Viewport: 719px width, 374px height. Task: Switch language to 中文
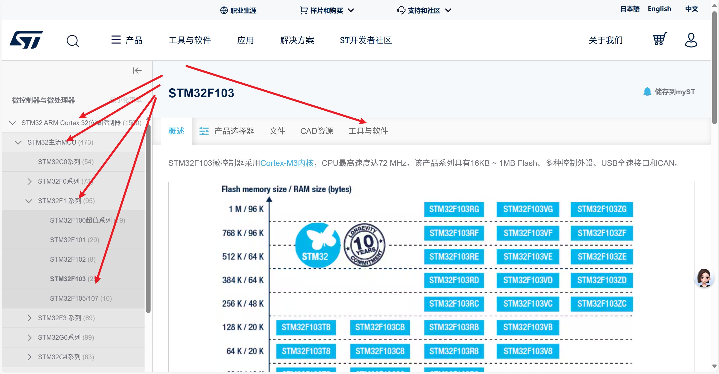692,9
